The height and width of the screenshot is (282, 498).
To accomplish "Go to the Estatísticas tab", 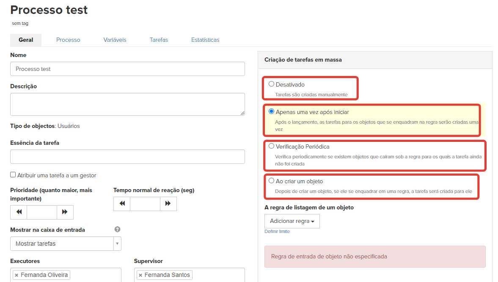I will (205, 40).
